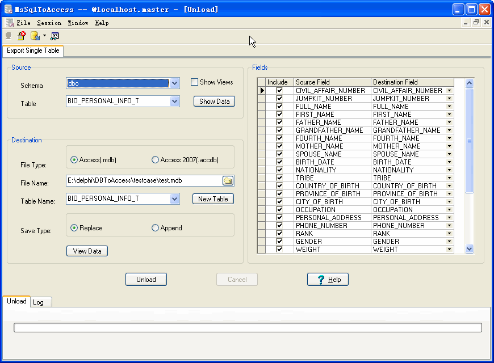494x363 pixels.
Task: Select the RANK source field cell
Action: point(332,234)
